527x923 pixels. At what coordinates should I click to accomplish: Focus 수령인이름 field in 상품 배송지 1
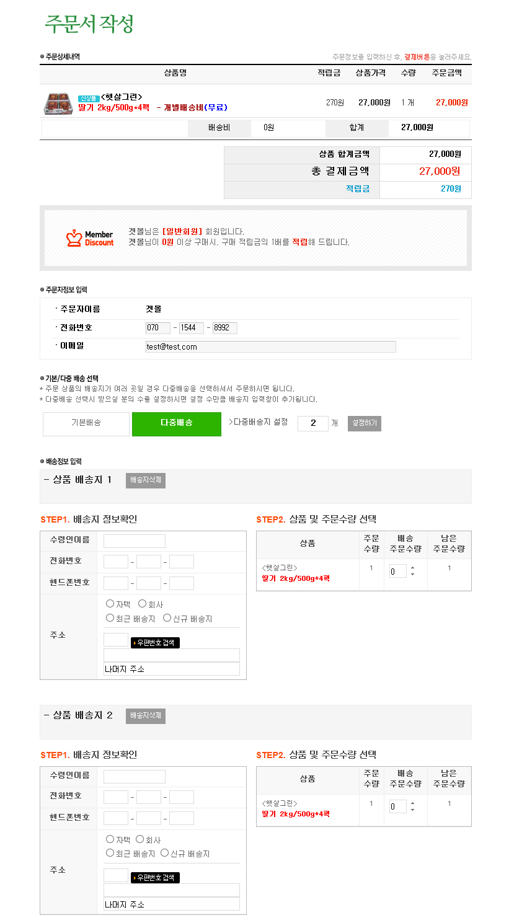point(135,541)
